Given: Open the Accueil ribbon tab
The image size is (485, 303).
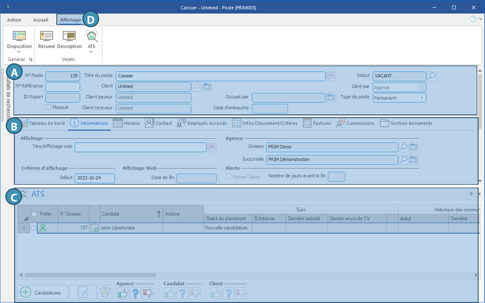Looking at the screenshot, I should click(x=41, y=20).
